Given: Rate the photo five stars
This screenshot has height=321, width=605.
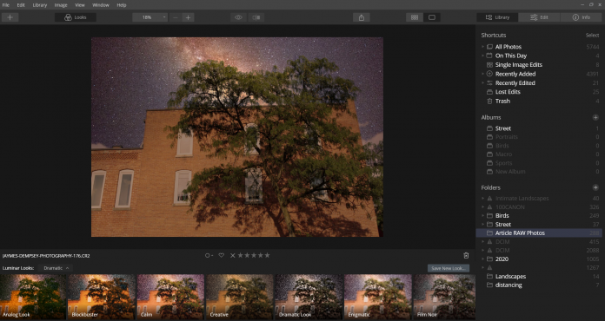Looking at the screenshot, I should [267, 255].
